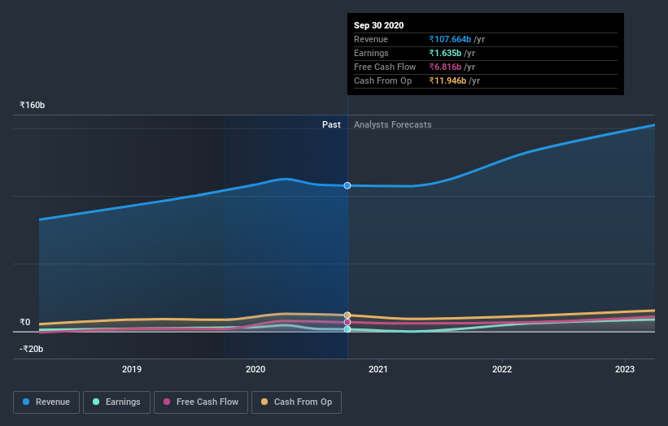668x426 pixels.
Task: Click the ₹107.664b revenue value
Action: pyautogui.click(x=450, y=39)
